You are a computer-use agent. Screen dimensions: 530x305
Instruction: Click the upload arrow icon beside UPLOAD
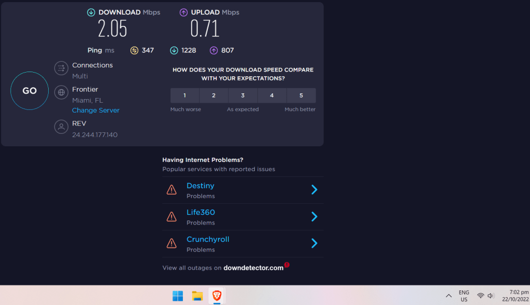click(x=183, y=12)
